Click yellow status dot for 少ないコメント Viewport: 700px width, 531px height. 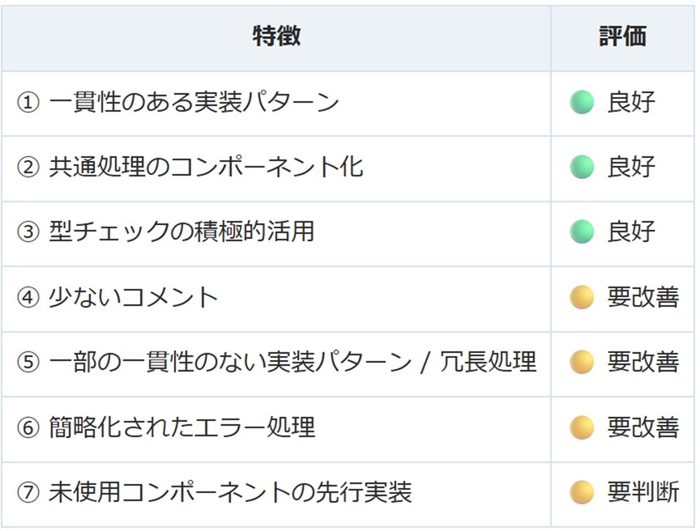coord(582,297)
